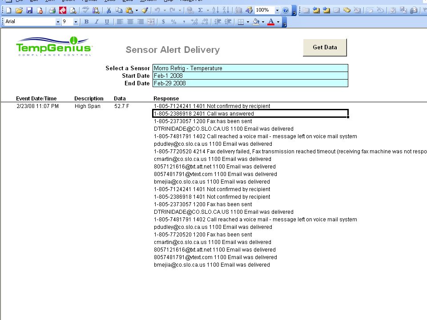Toggle bold formatting
Screen dimensions: 427x320
pos(86,22)
